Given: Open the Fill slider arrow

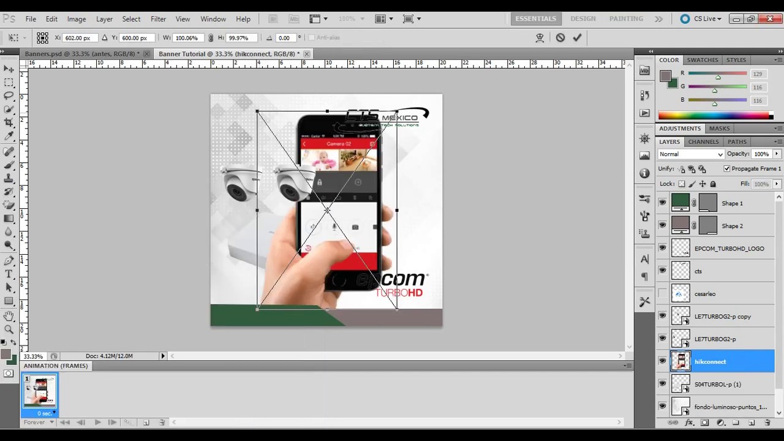Looking at the screenshot, I should click(x=777, y=184).
